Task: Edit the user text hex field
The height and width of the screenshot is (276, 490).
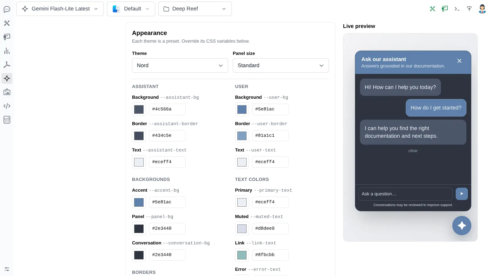Action: (x=270, y=162)
